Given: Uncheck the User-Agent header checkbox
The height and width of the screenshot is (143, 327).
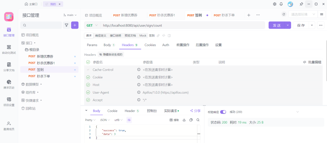Looking at the screenshot, I should click(x=88, y=92).
